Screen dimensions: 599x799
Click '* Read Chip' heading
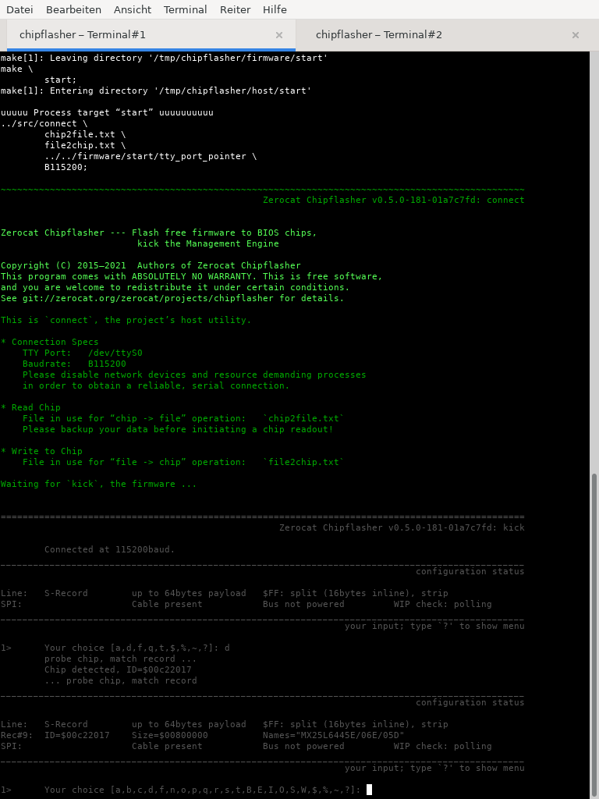(x=30, y=407)
